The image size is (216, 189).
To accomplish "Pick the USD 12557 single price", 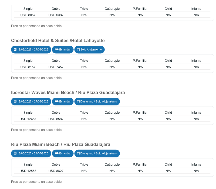I will (x=28, y=171).
